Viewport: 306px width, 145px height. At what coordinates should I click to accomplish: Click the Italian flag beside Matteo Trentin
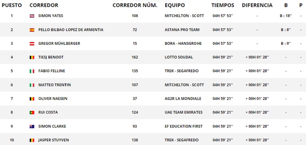click(x=32, y=85)
